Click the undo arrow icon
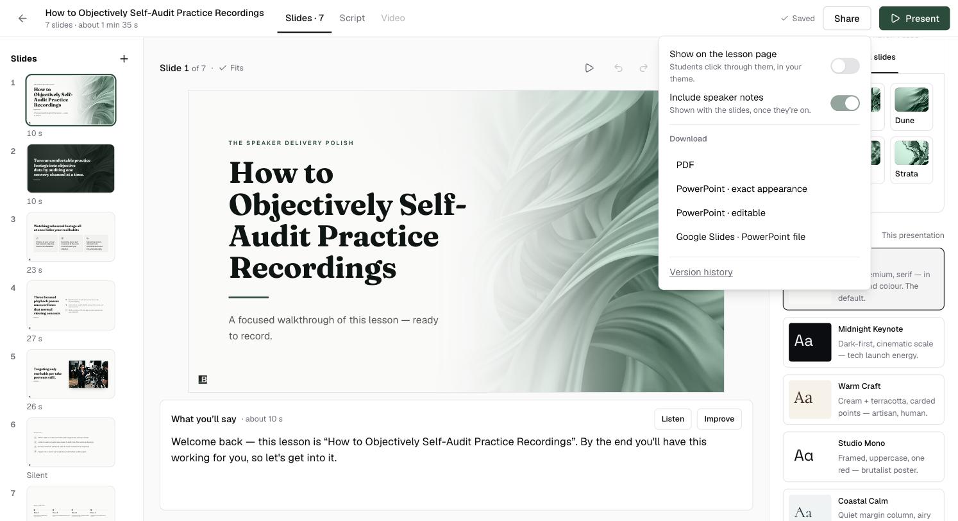The width and height of the screenshot is (958, 521). point(618,68)
